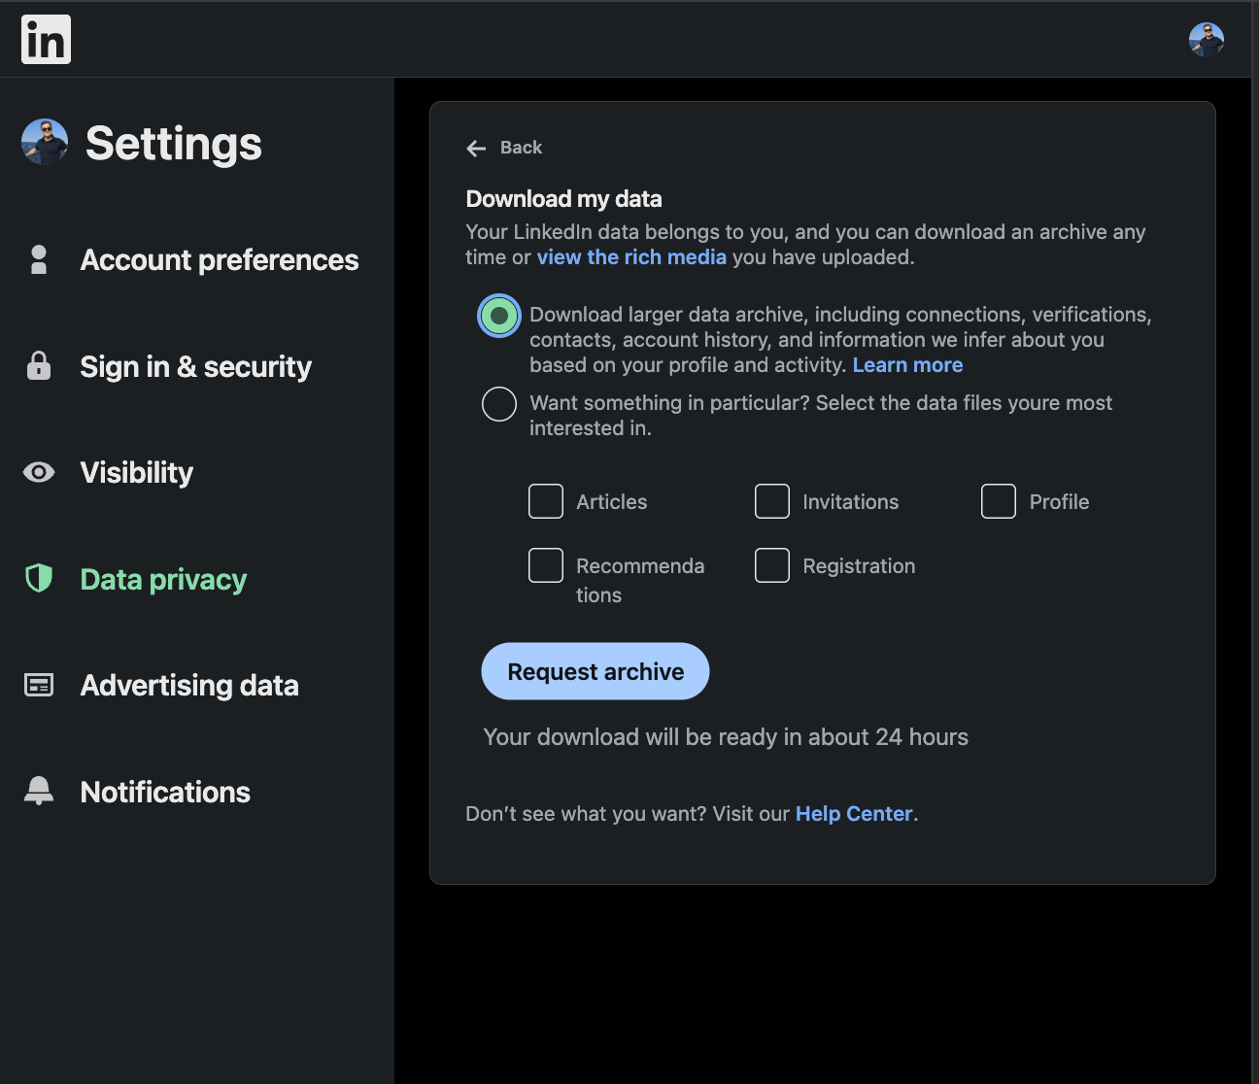
Task: Switch to the Visibility settings section
Action: click(136, 472)
